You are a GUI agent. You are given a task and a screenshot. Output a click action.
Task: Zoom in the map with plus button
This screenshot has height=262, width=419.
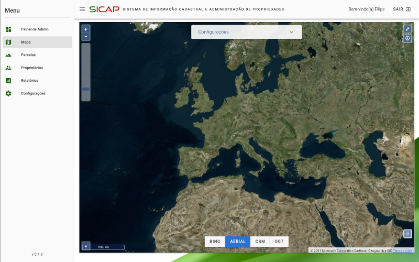(86, 29)
